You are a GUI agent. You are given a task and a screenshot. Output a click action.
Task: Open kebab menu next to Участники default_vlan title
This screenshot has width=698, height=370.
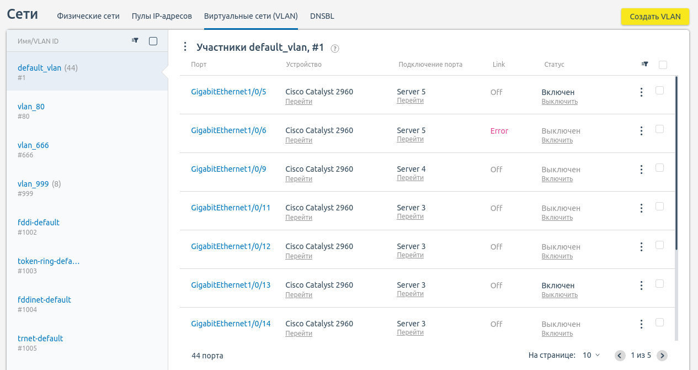click(185, 47)
